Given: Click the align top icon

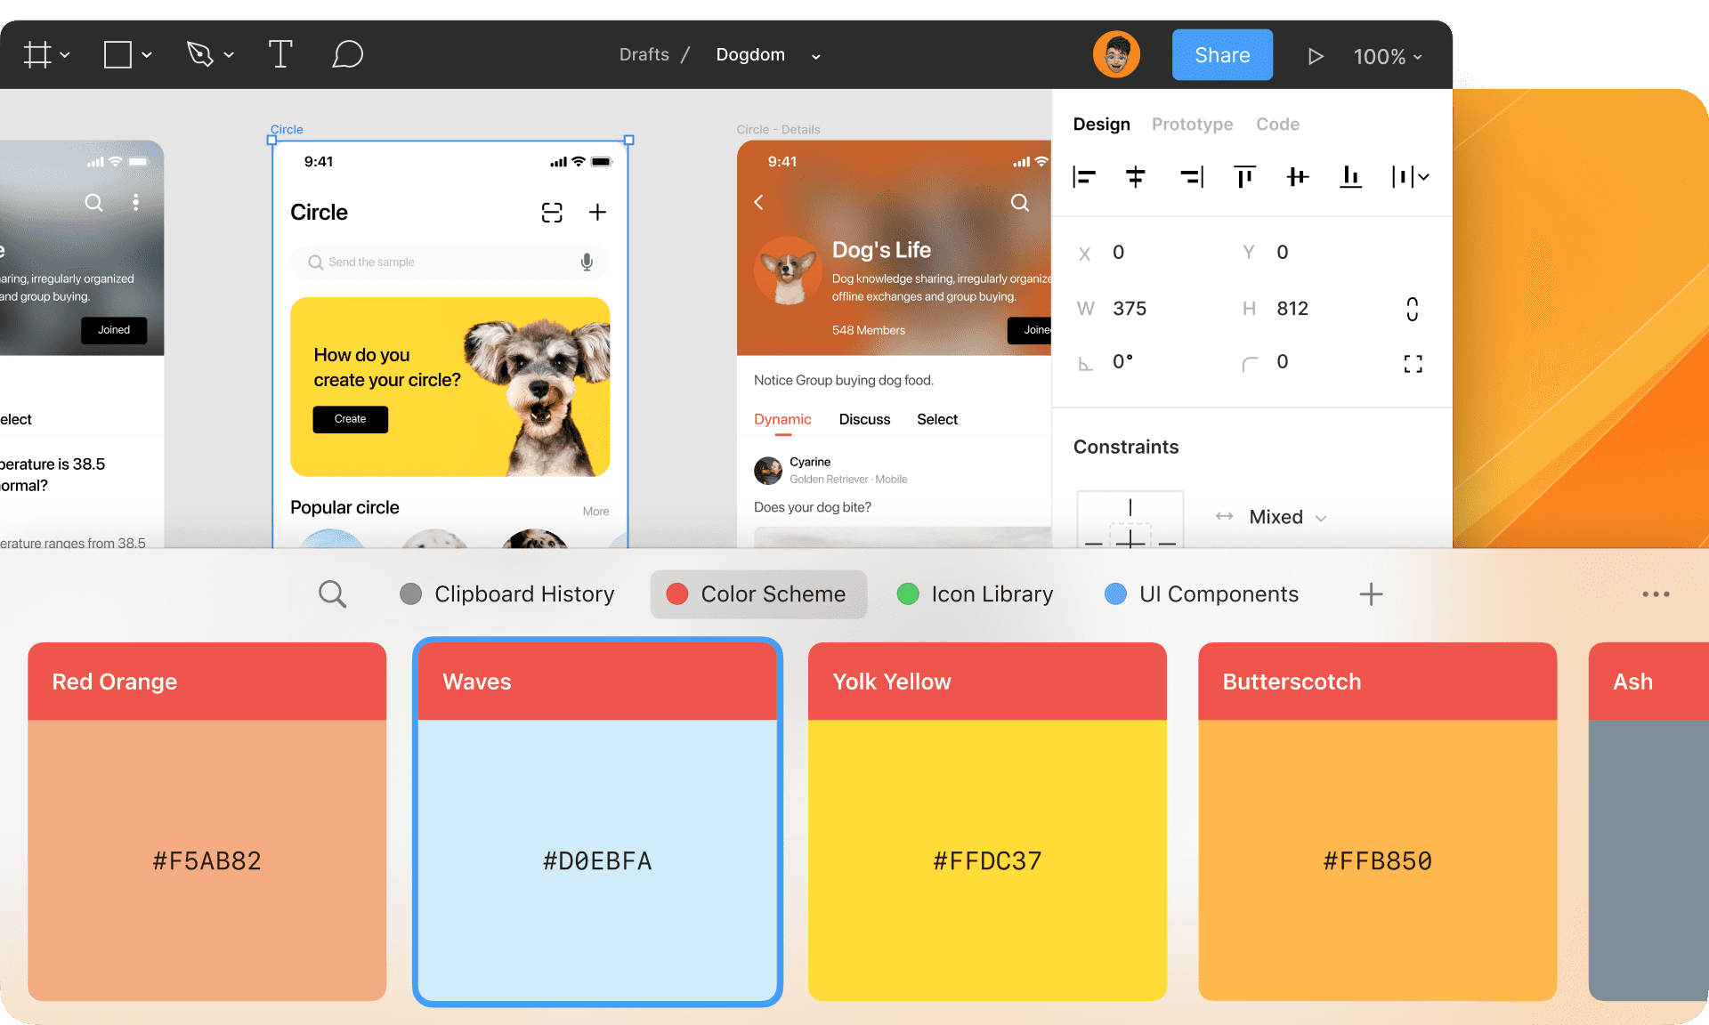Looking at the screenshot, I should pyautogui.click(x=1244, y=177).
